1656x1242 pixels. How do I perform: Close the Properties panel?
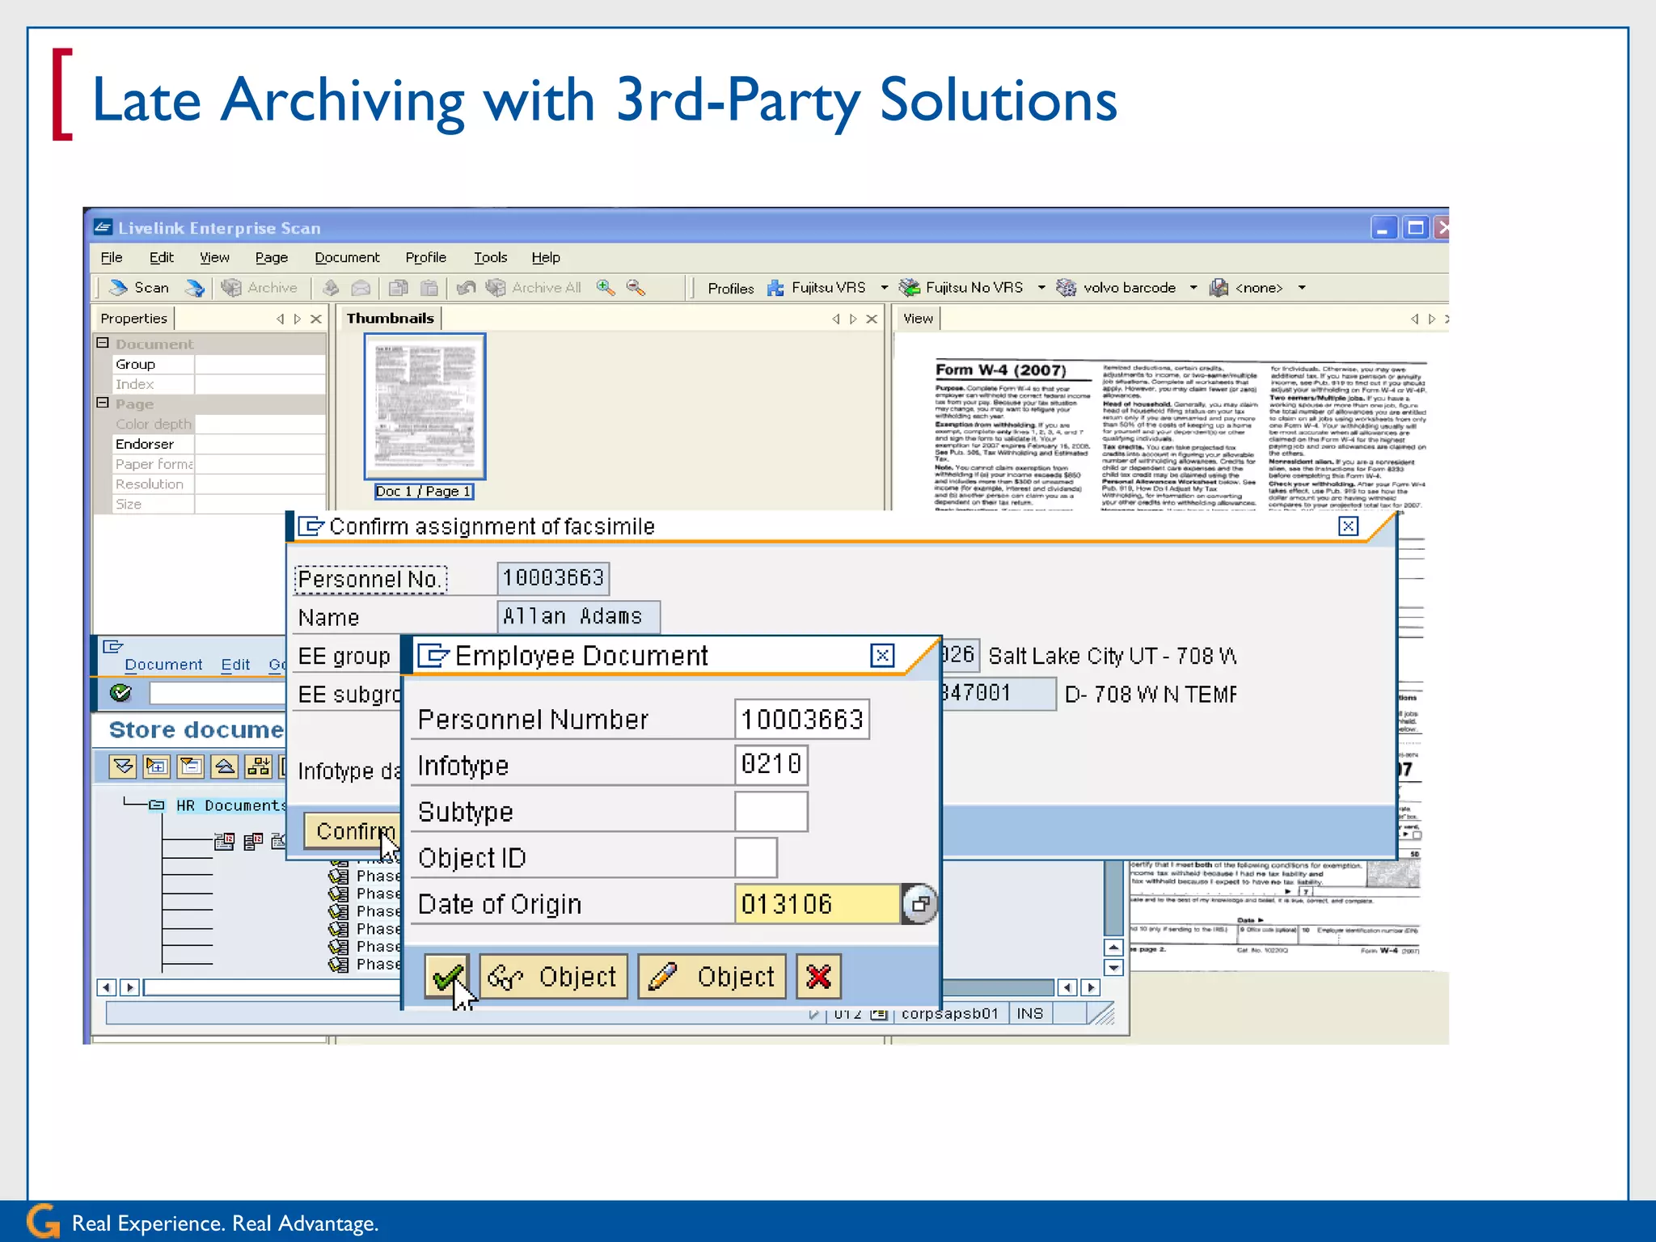click(x=316, y=319)
